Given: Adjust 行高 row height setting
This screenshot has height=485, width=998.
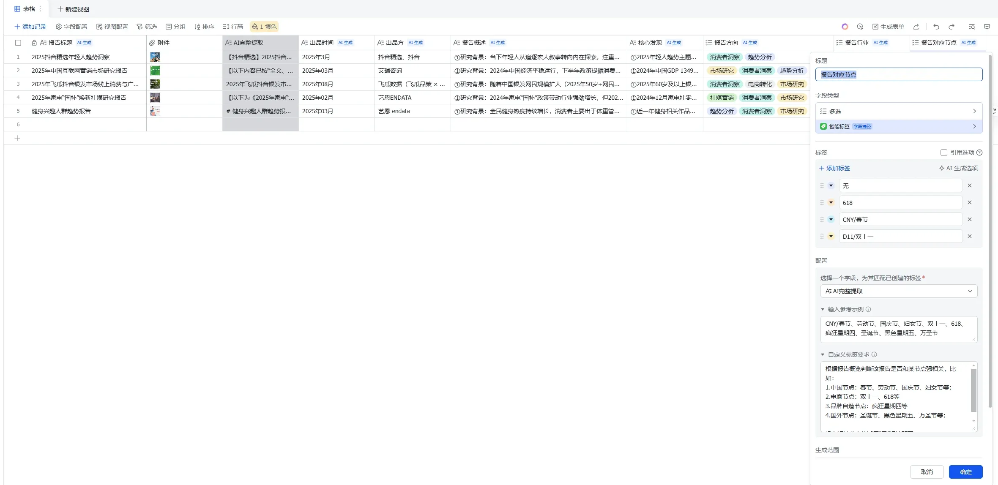Looking at the screenshot, I should pos(233,26).
